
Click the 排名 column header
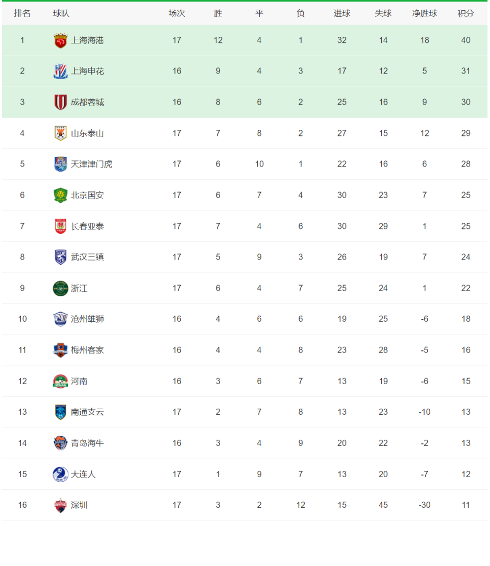point(22,14)
